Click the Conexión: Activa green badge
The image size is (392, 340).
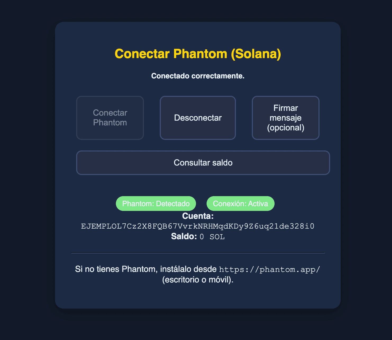240,204
